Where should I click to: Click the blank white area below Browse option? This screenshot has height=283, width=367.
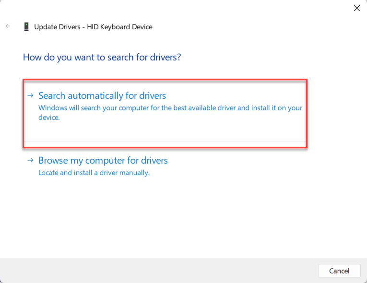point(182,216)
